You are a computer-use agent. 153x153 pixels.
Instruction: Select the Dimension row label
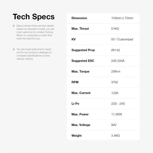79,18
